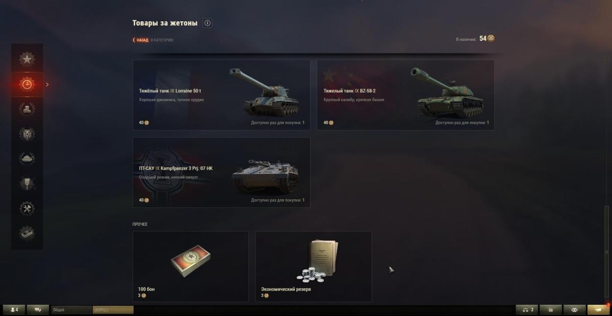Open the chat channels button in bottom bar
This screenshot has width=612, height=316.
pyautogui.click(x=38, y=309)
